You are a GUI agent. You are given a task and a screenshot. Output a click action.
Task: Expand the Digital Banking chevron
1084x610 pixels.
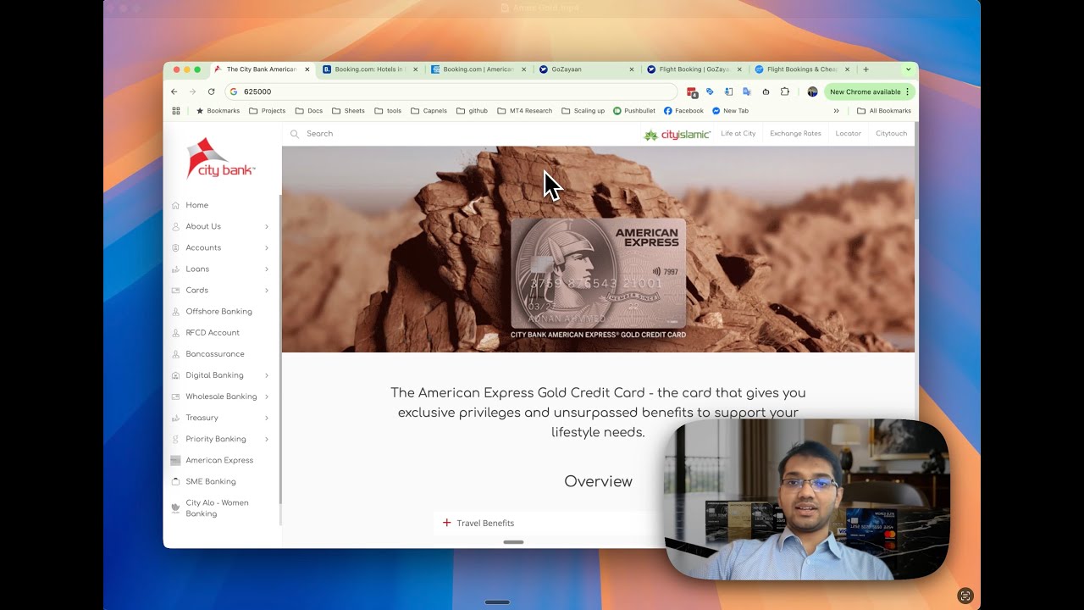coord(267,374)
